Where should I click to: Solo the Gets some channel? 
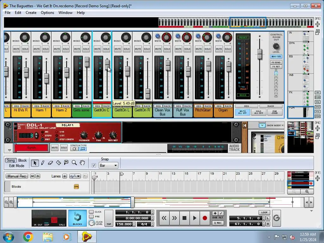point(86,49)
